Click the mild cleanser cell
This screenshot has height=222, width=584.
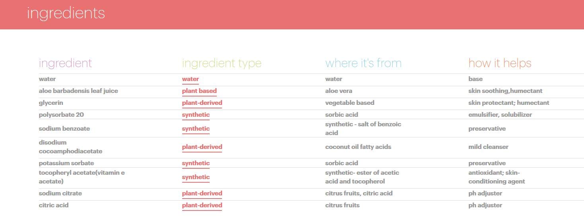pyautogui.click(x=488, y=147)
